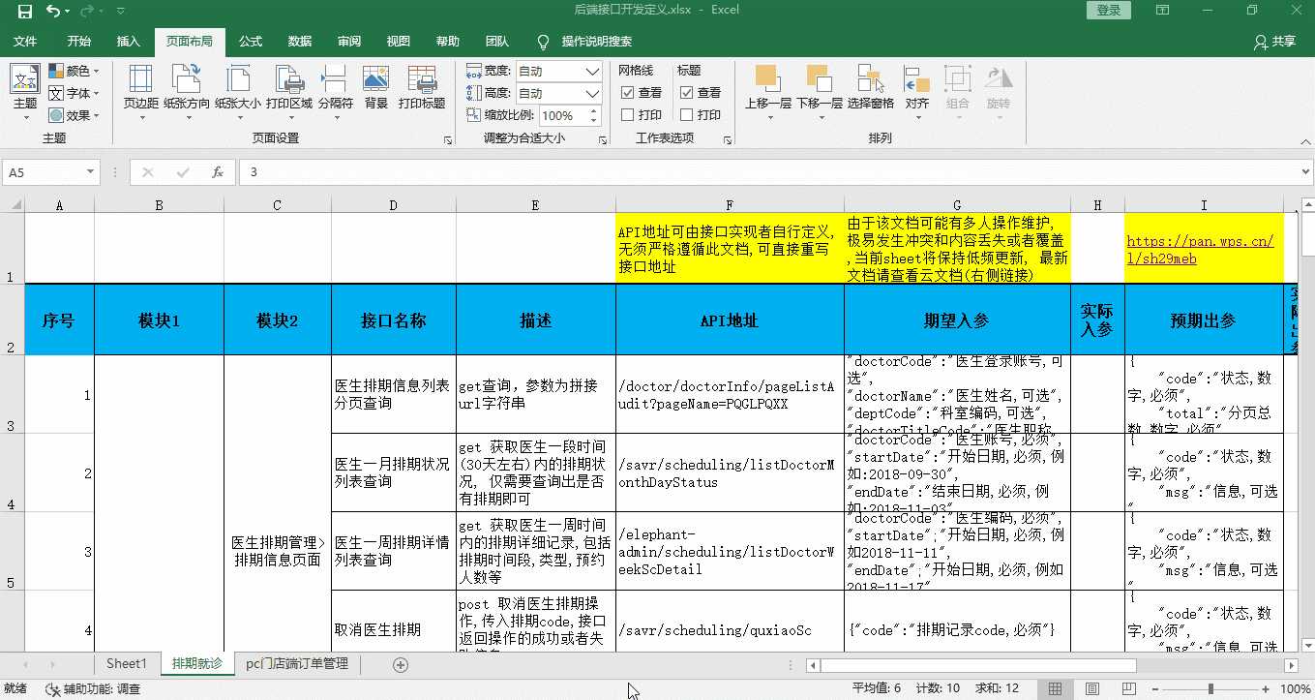Open 工作表选项 dialog launcher
Viewport: 1315px width, 700px height.
point(726,140)
